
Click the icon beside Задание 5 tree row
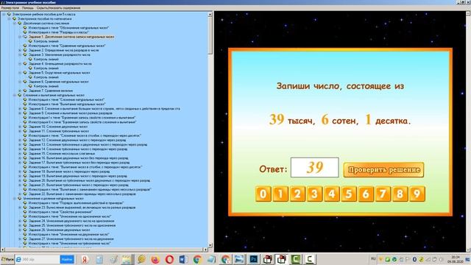pyautogui.click(x=25, y=73)
